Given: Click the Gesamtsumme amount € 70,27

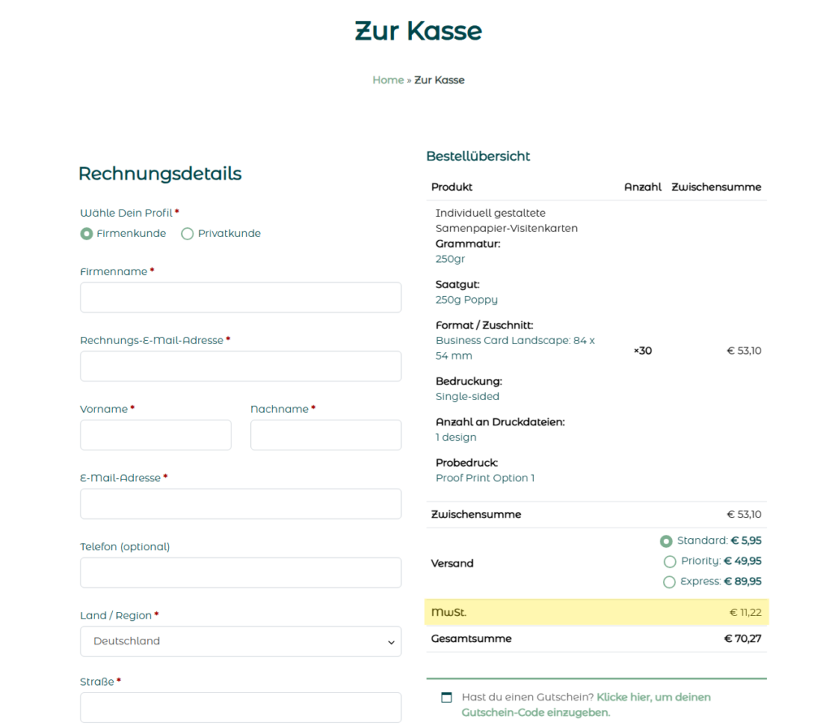Looking at the screenshot, I should coord(743,639).
